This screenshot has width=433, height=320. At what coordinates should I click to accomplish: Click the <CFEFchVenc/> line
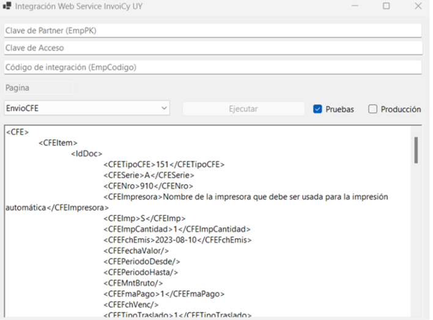(x=131, y=305)
